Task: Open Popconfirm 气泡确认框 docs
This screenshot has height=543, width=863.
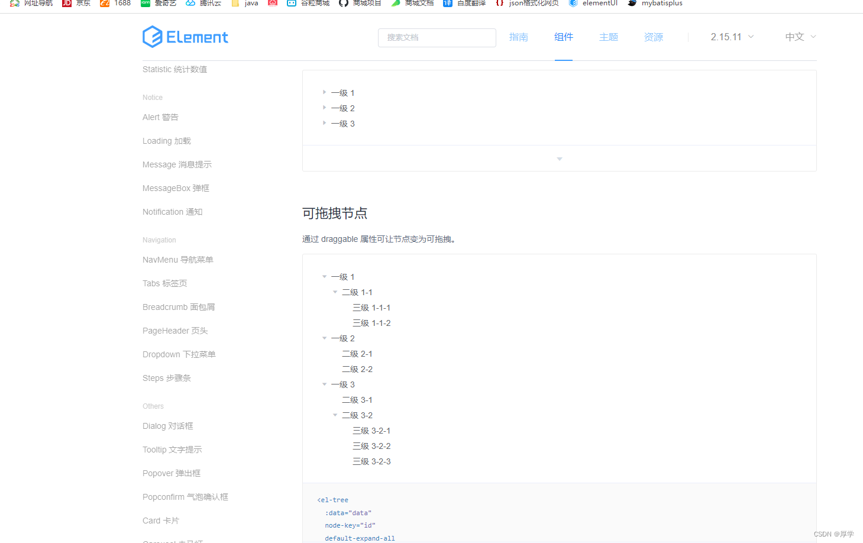Action: [x=185, y=497]
